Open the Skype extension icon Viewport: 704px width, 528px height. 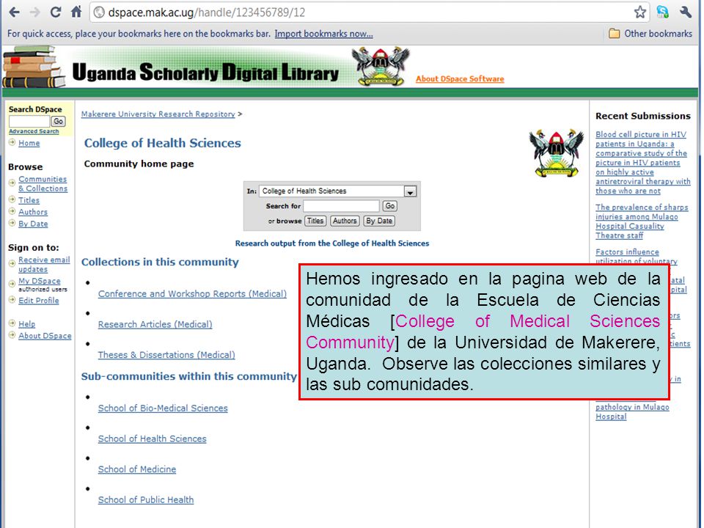click(x=662, y=12)
